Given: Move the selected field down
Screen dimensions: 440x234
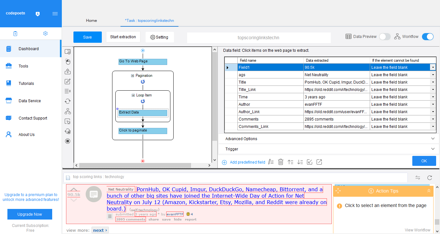Looking at the screenshot, I should pos(300,162).
